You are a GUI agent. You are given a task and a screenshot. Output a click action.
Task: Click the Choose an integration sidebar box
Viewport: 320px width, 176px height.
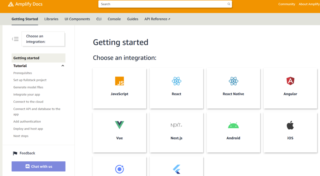[43, 39]
